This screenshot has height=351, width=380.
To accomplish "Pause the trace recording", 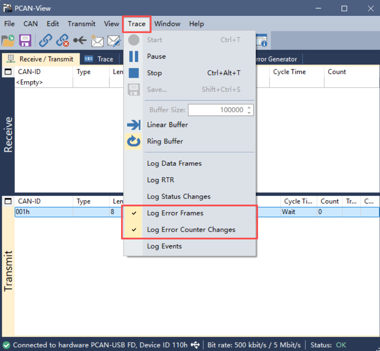I will coord(156,56).
